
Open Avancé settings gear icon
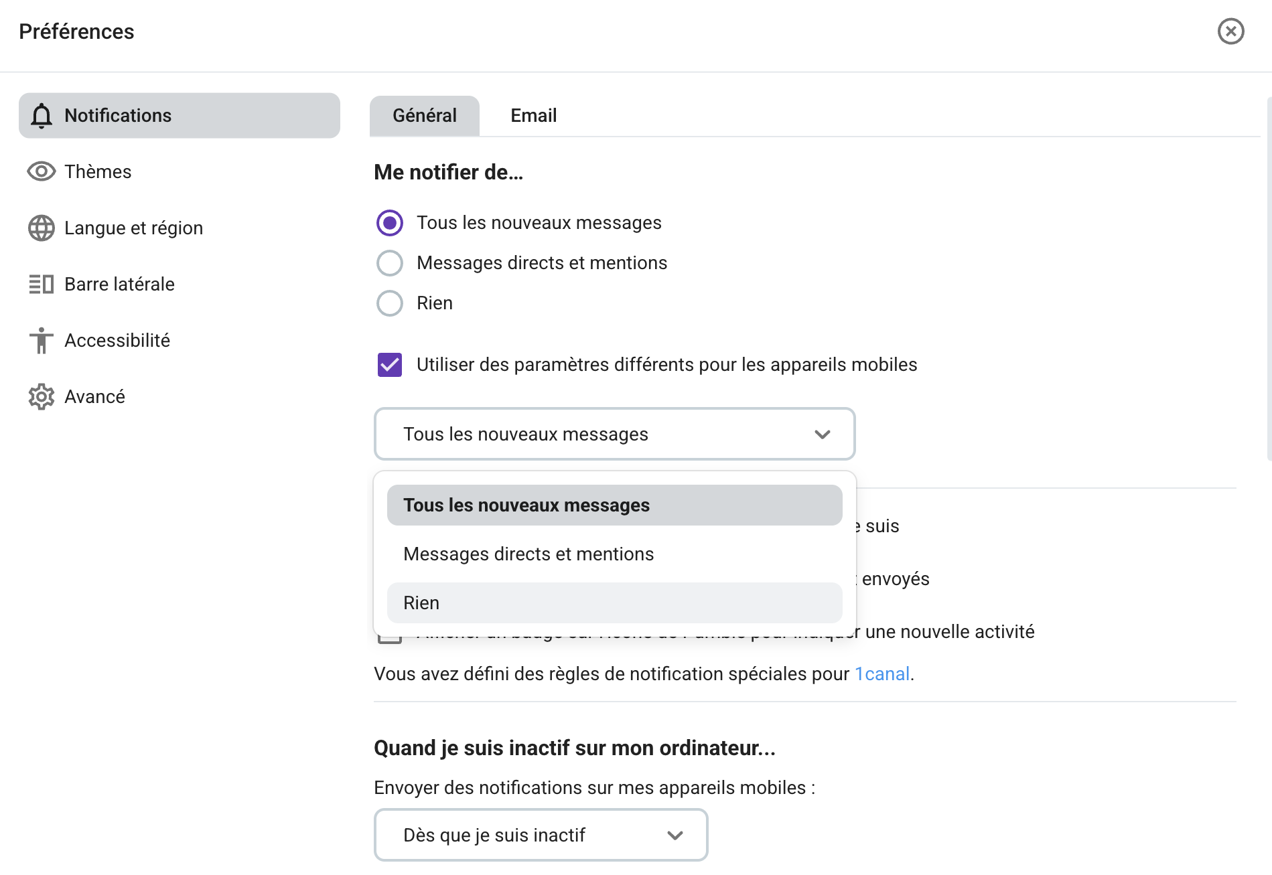(42, 396)
